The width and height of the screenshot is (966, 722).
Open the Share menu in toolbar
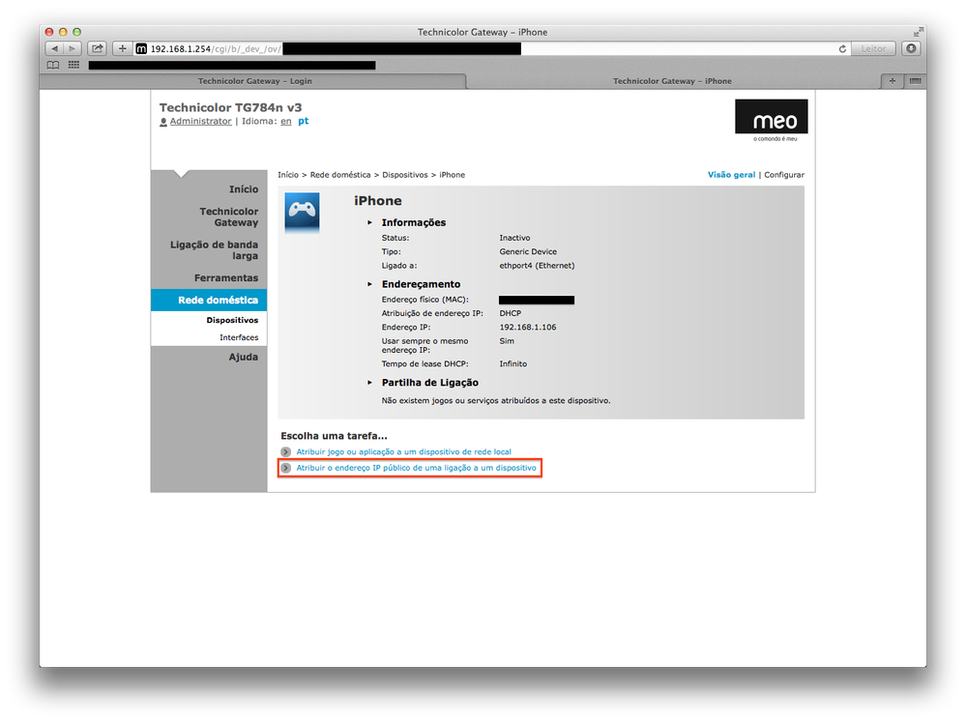98,48
